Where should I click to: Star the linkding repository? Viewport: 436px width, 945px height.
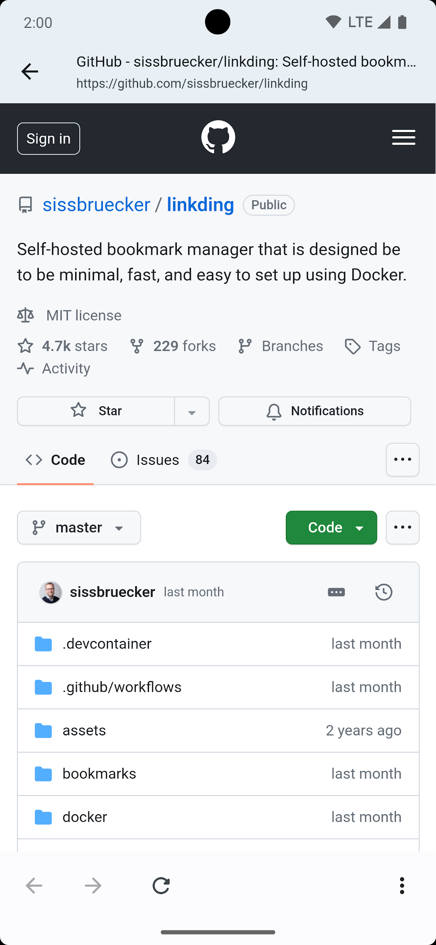(96, 411)
